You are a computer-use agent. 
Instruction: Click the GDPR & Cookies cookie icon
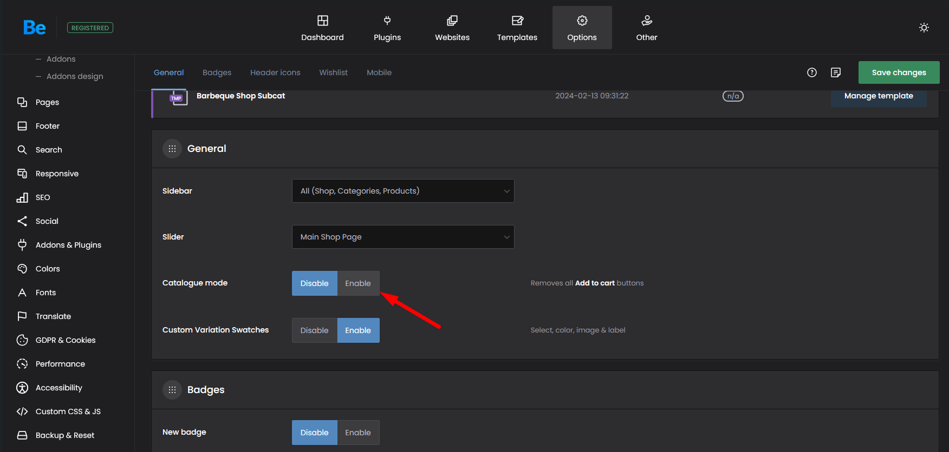pos(22,340)
